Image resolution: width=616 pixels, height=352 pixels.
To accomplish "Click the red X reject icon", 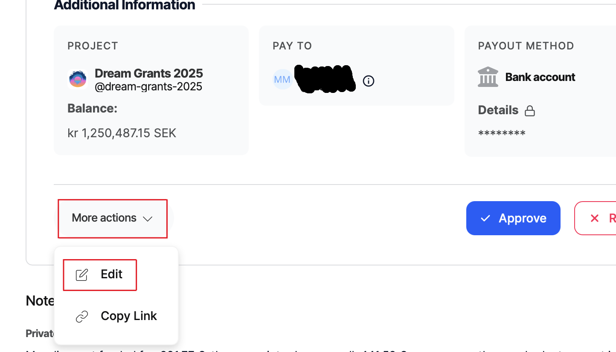I will (594, 218).
